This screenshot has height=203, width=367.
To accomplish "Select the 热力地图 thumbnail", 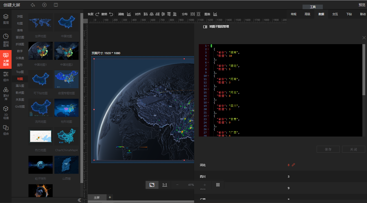I will 41,136.
